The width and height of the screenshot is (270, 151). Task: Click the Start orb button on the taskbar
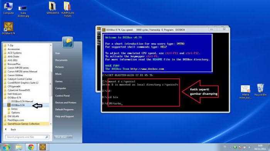[7, 147]
